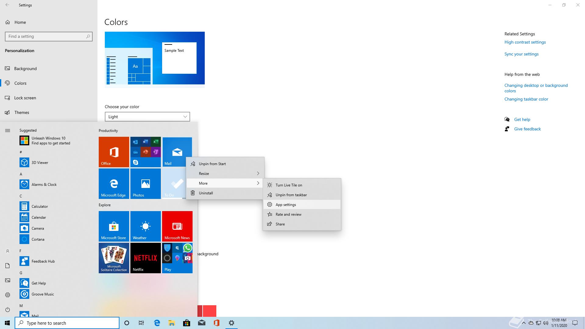
Task: Open Feedback Hub from app list
Action: (55, 261)
